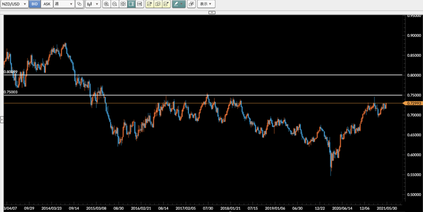Screen dimensions: 423x212
Task: Switch price display to ASK
Action: click(47, 4)
